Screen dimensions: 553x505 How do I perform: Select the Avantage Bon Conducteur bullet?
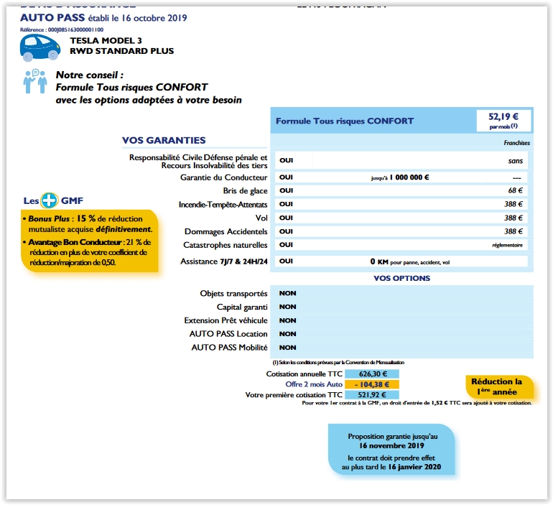[86, 252]
